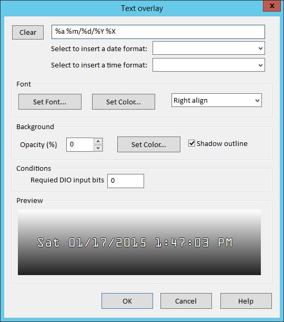Open the date format dropdown
284x322 pixels.
209,48
